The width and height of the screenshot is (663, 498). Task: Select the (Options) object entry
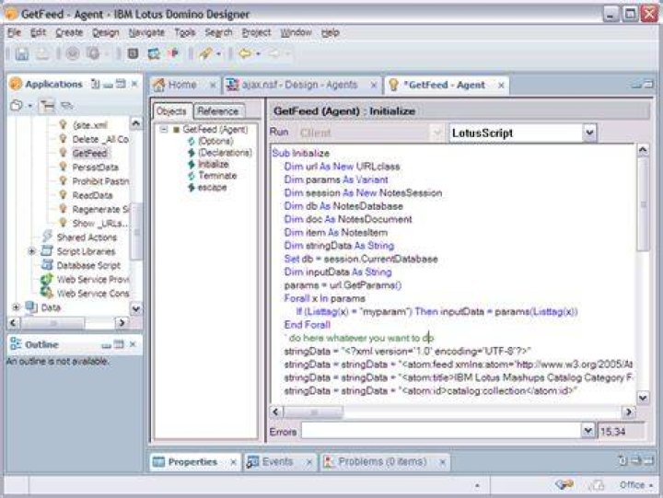[215, 141]
